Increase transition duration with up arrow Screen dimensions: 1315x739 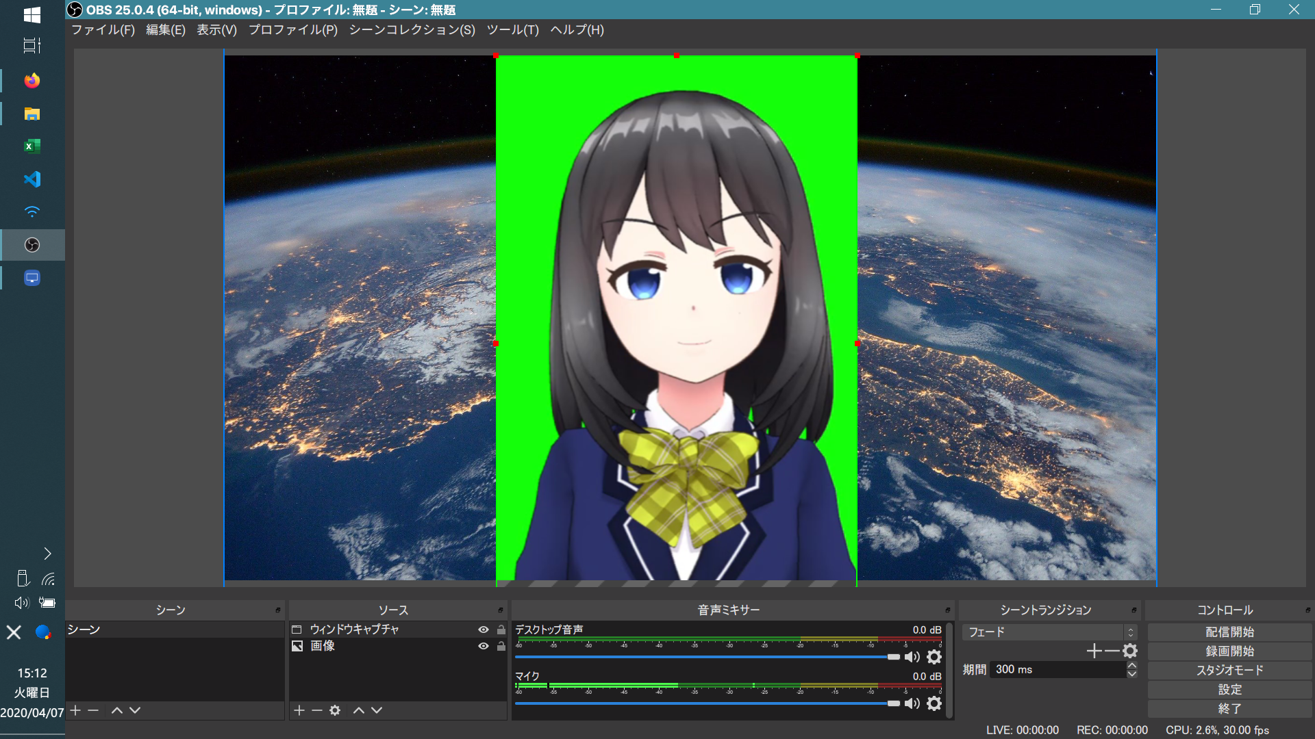point(1132,665)
